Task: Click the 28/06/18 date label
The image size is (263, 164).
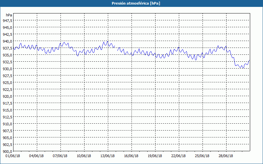Action: 226,156
